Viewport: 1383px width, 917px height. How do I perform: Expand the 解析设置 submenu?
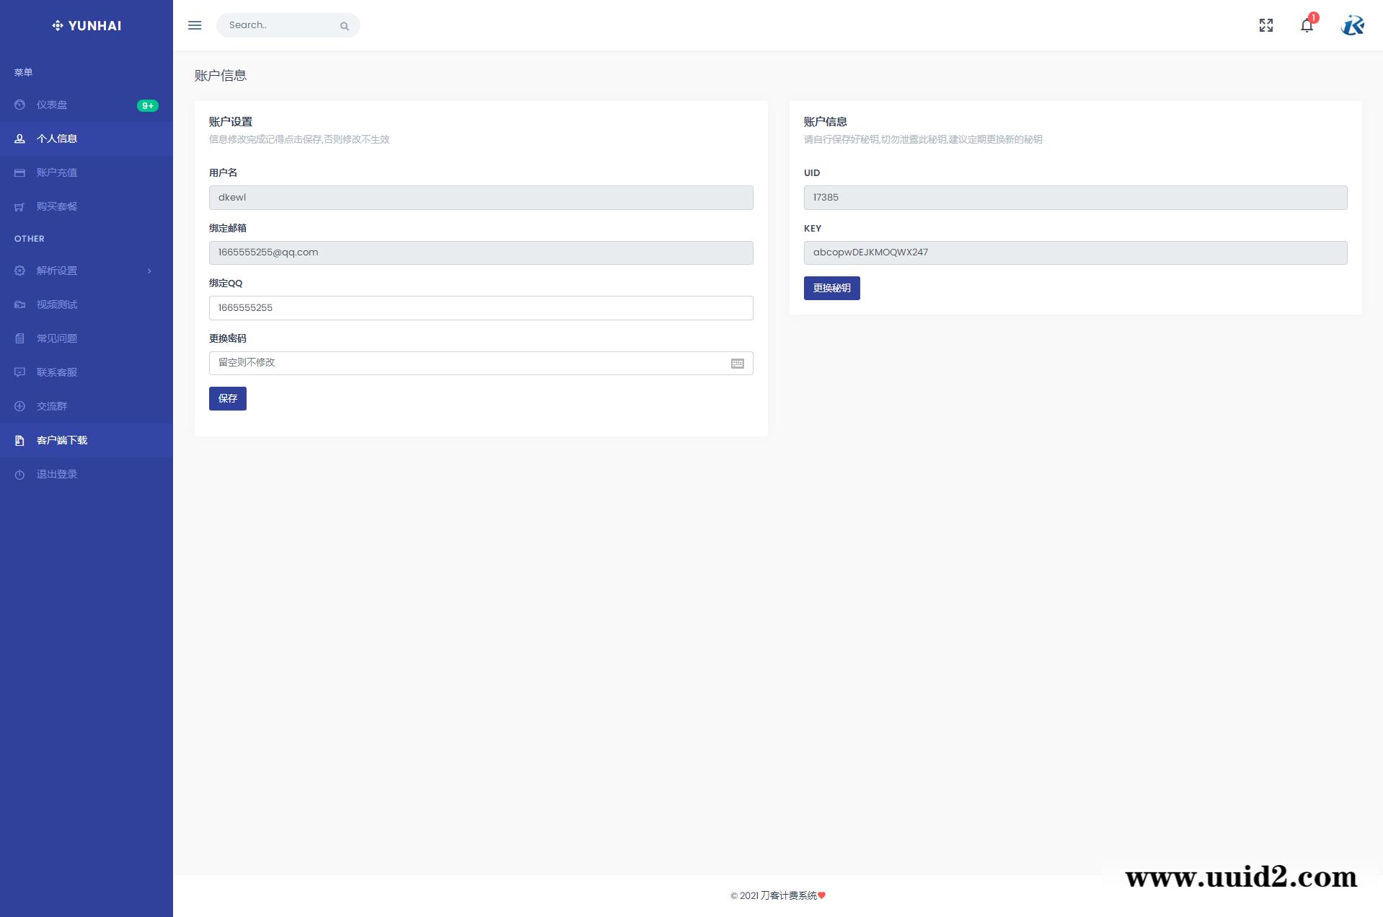[87, 271]
